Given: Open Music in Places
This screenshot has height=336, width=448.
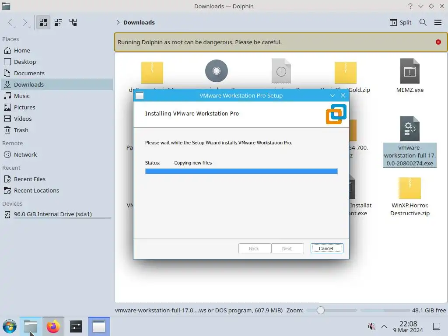Looking at the screenshot, I should [x=56, y=96].
